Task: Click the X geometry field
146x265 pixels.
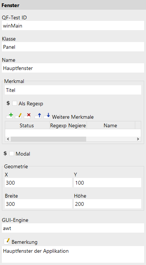Action: coord(38,182)
